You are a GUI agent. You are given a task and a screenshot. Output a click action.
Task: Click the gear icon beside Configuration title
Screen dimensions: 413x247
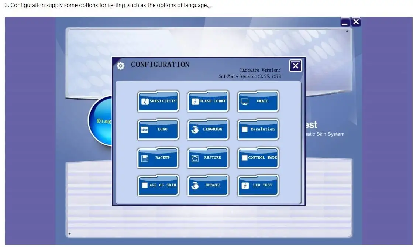point(121,66)
